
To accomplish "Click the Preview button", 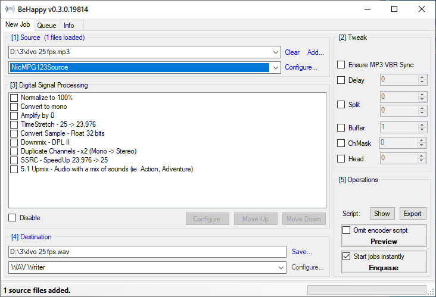I will tap(384, 242).
